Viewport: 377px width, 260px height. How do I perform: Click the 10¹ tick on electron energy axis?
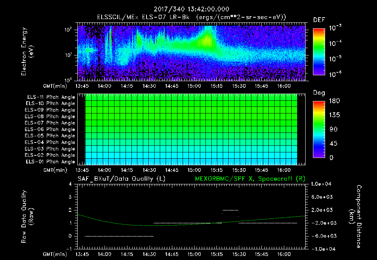click(x=68, y=55)
